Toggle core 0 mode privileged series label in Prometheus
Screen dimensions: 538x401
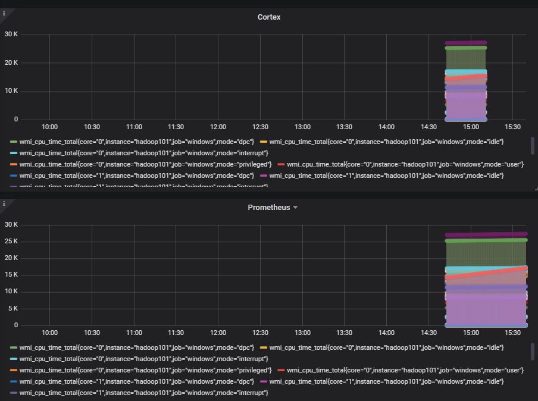pos(145,370)
